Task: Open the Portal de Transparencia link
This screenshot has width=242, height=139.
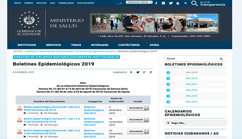Action: (208, 3)
